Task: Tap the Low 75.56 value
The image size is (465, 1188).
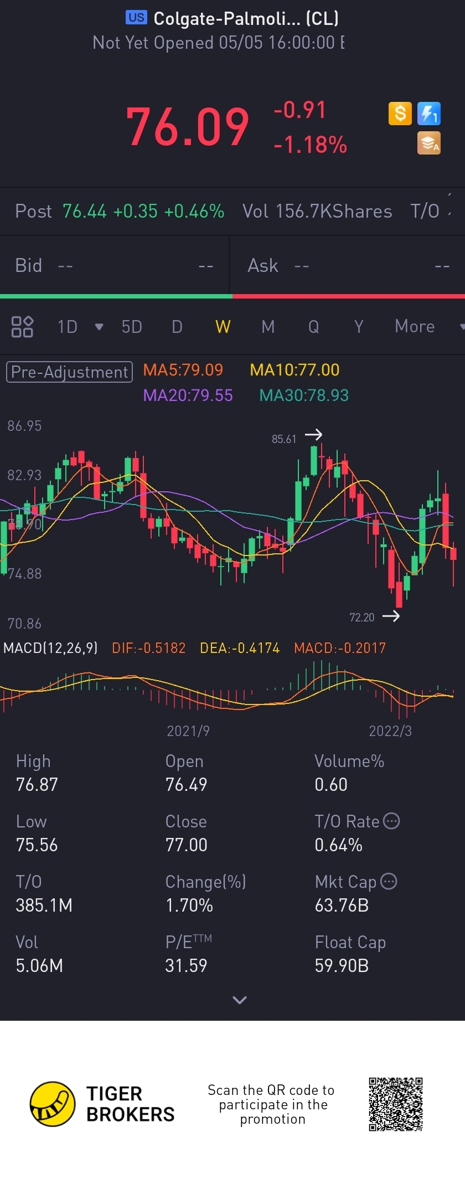Action: pyautogui.click(x=37, y=845)
